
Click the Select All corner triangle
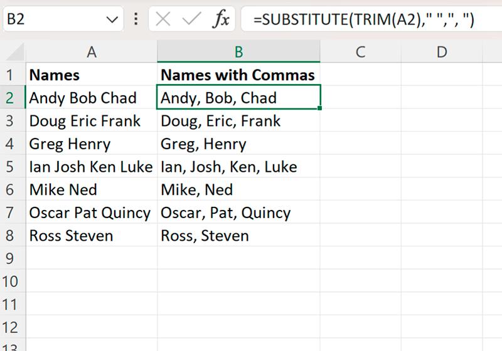14,52
